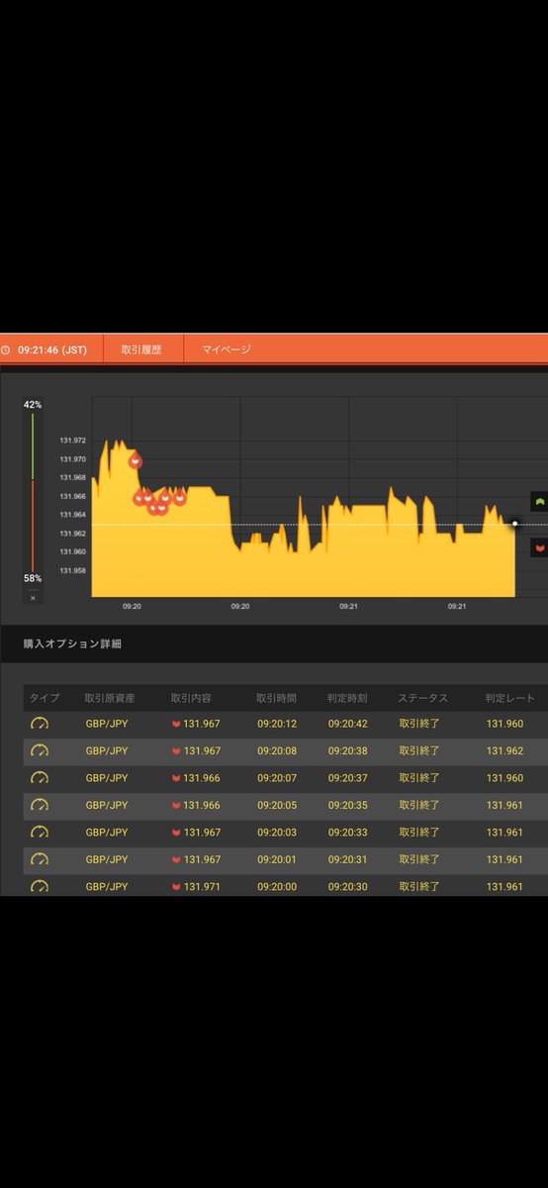Image resolution: width=548 pixels, height=1188 pixels.
Task: Open the マイページ tab
Action: 227,349
